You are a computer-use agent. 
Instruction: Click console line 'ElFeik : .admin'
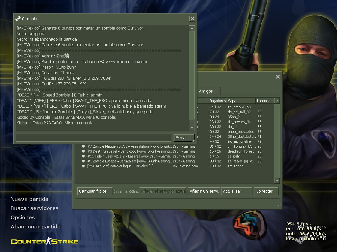(x=59, y=95)
